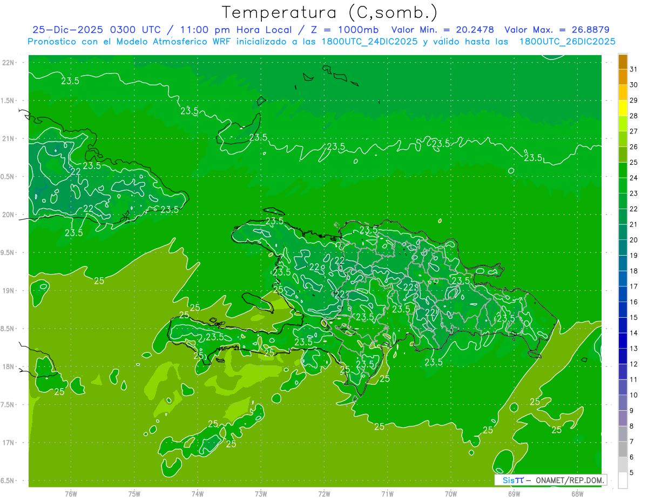This screenshot has height=501, width=648.
Task: Pick the teal legend swatch between 19 and 20
Action: (623, 248)
